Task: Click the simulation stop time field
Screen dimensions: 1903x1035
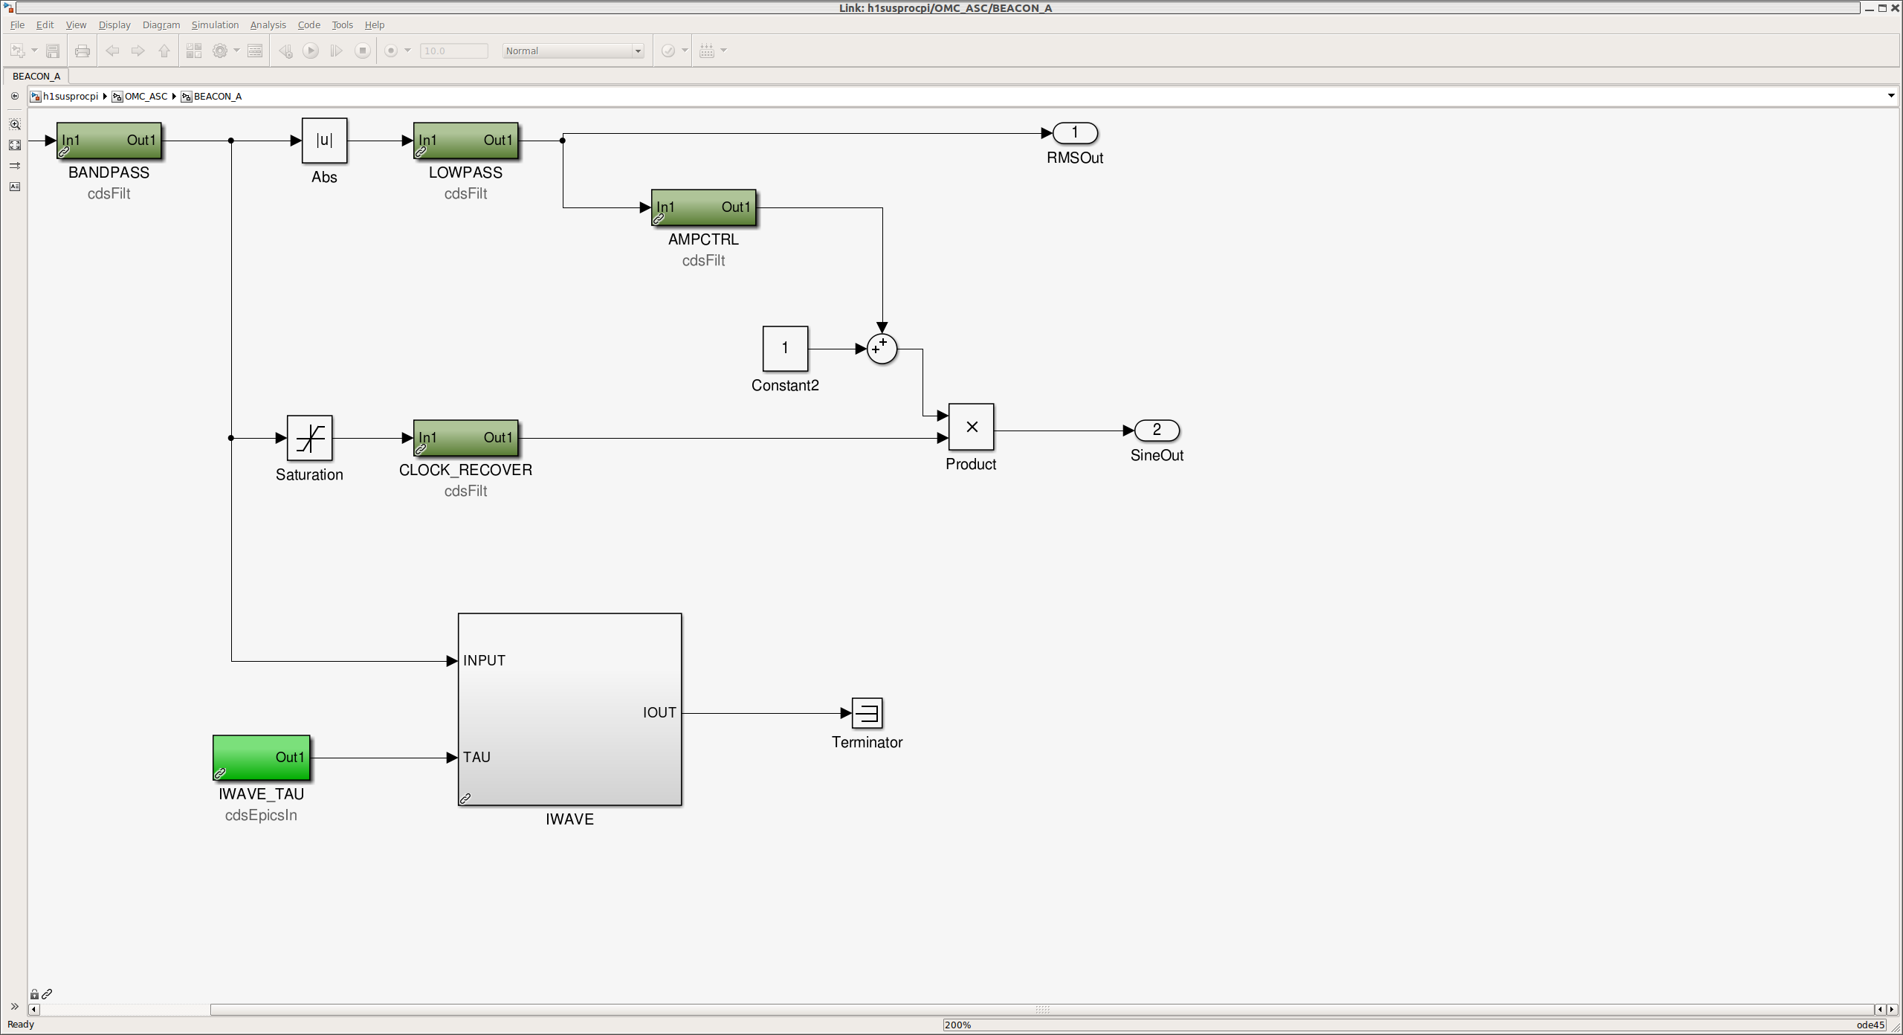Action: coord(454,51)
